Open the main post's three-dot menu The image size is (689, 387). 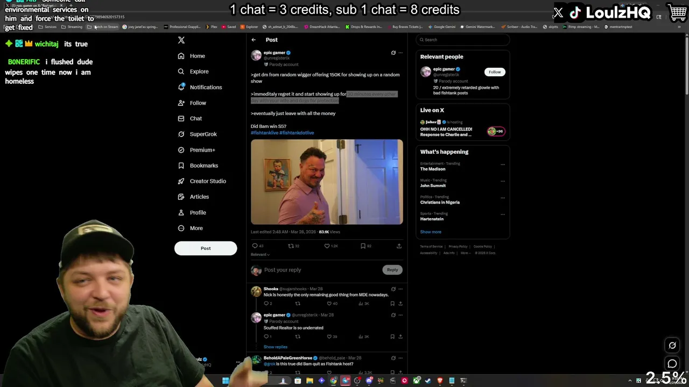(400, 53)
